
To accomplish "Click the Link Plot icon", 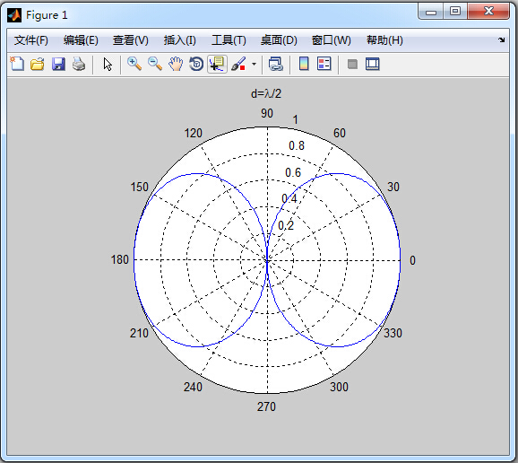I will (275, 64).
